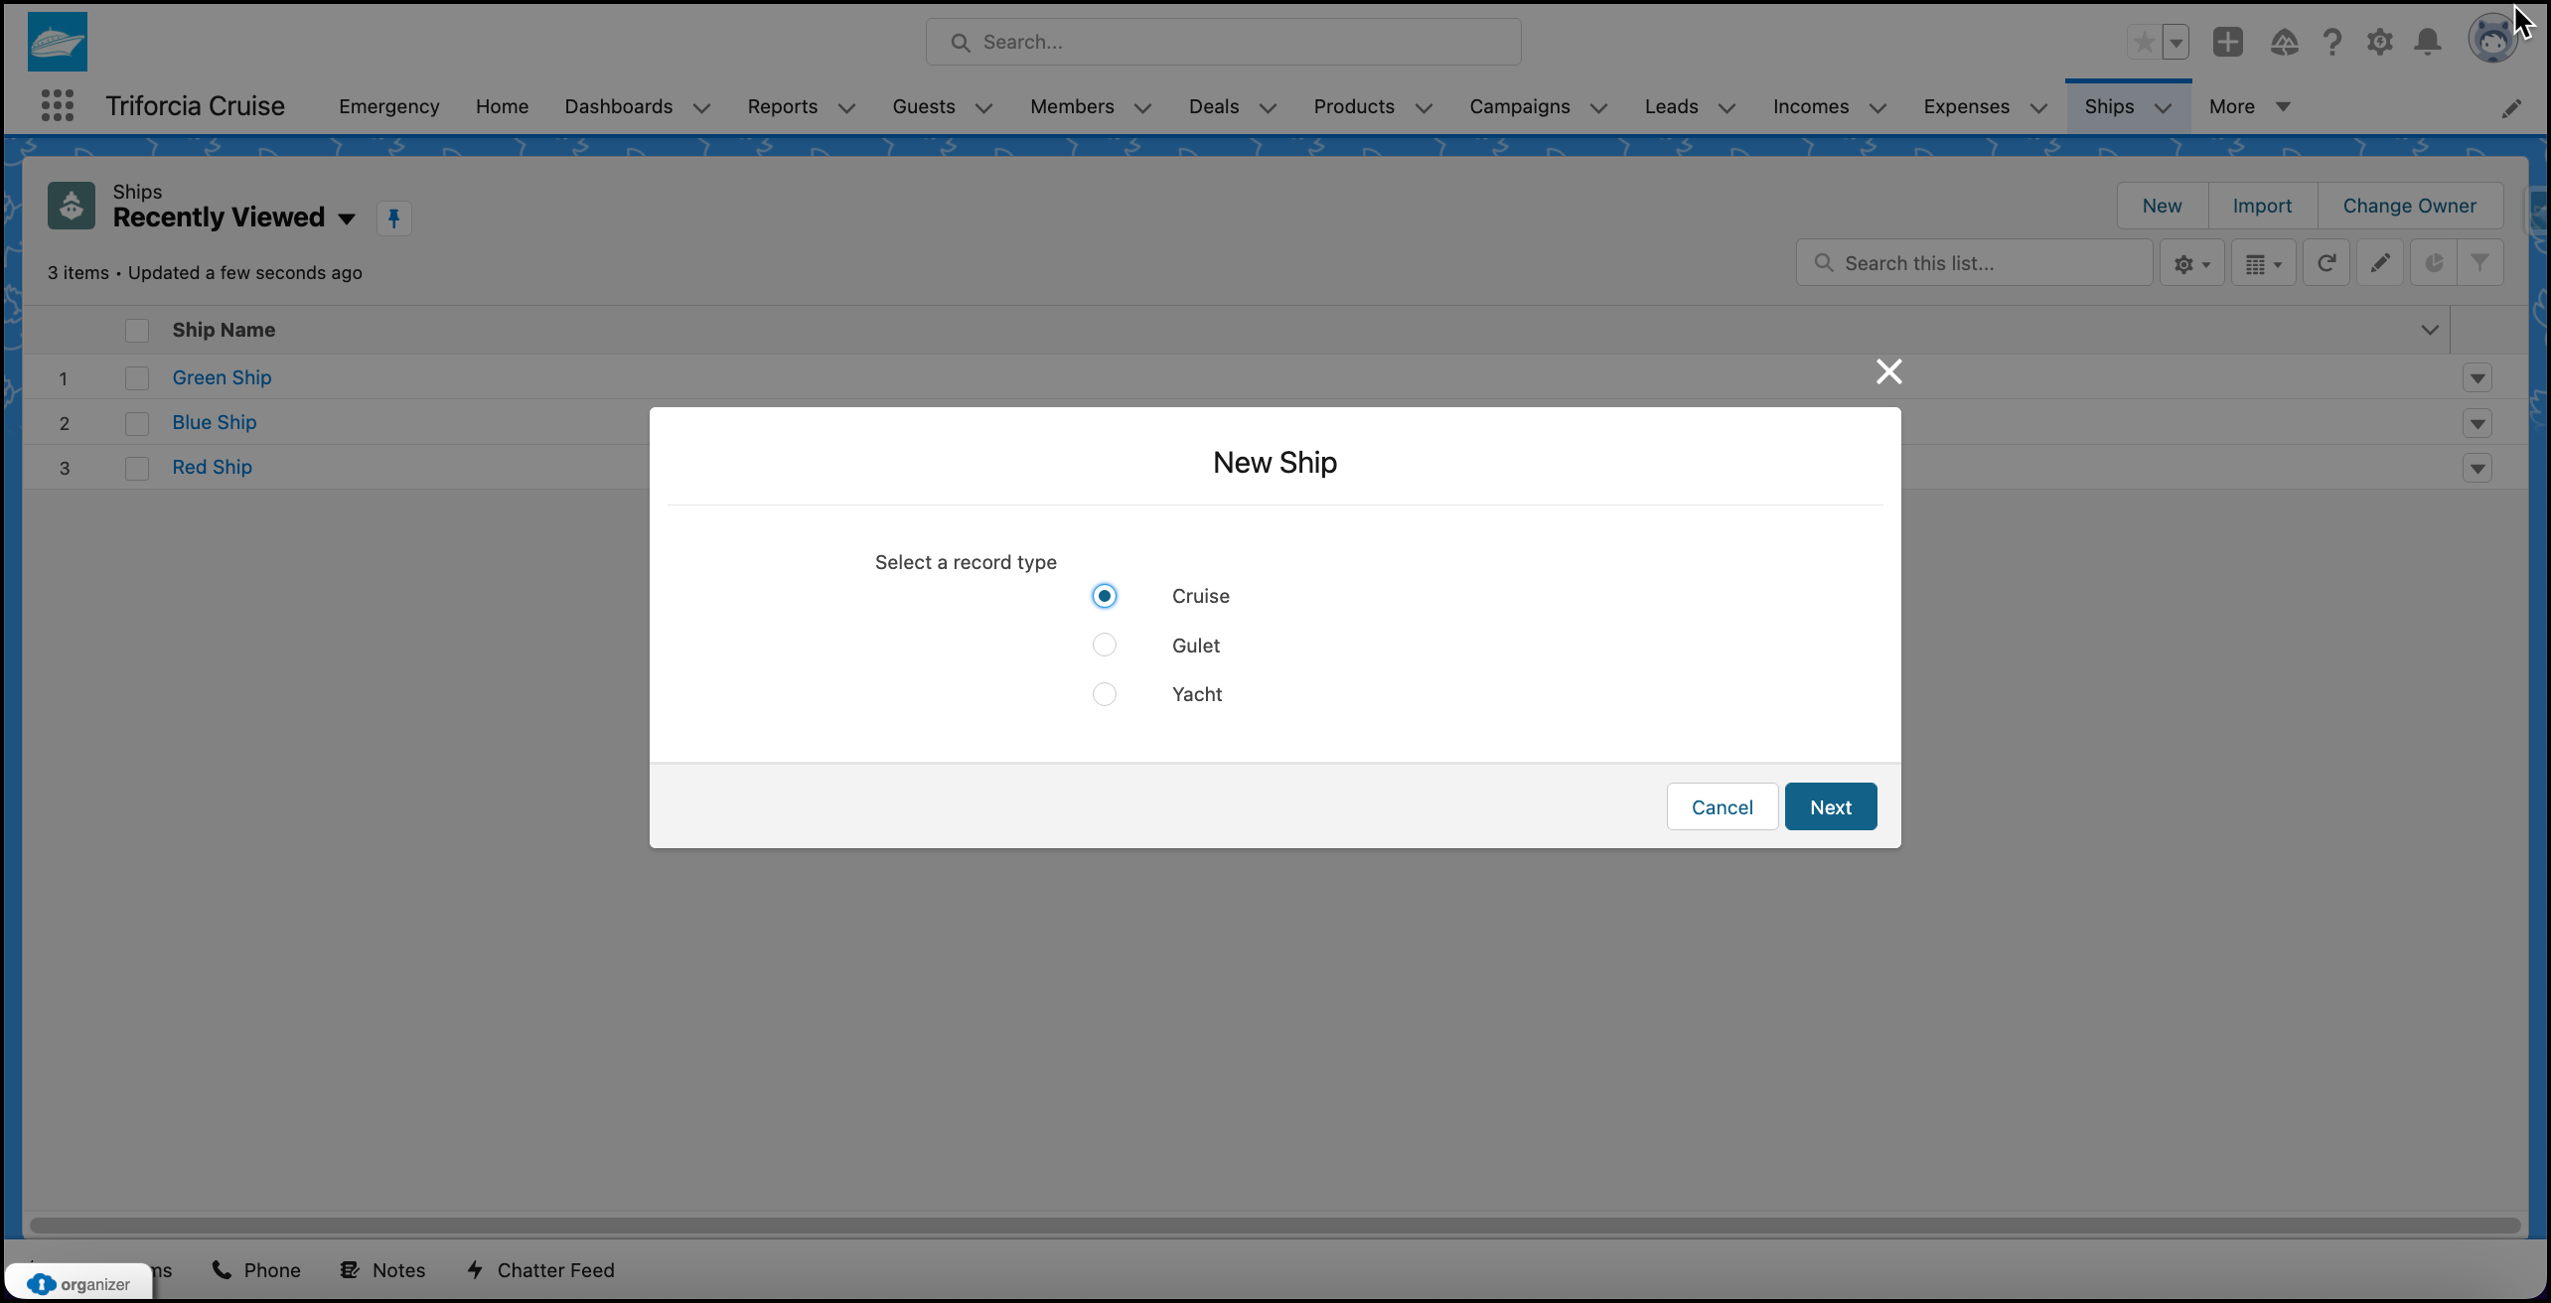
Task: Open the Blue Ship record link
Action: click(x=215, y=422)
